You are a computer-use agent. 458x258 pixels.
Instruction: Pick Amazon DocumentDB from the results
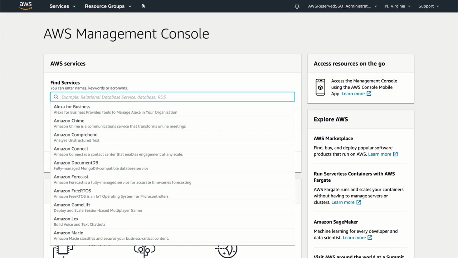point(172,165)
